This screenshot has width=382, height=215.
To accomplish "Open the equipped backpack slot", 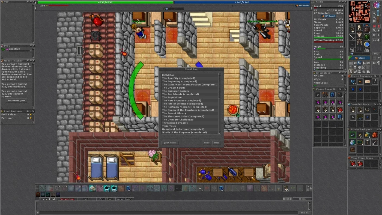I will click(x=367, y=29).
